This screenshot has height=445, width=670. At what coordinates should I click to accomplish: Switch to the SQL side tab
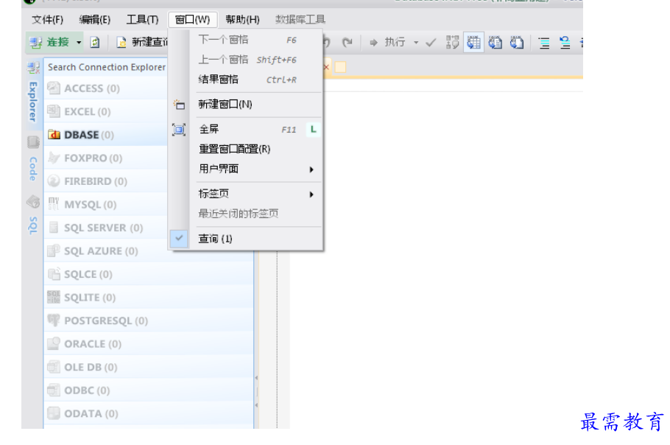[33, 225]
